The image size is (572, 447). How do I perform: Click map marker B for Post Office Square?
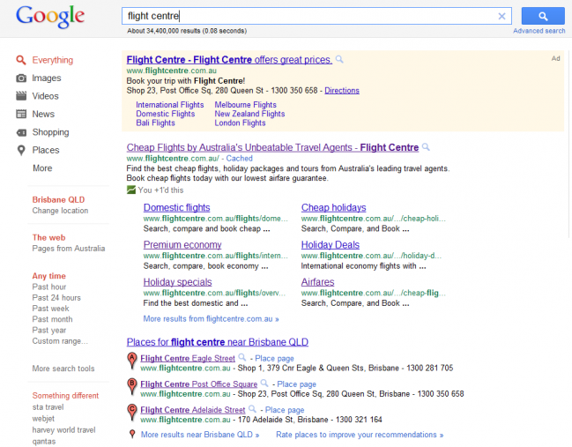click(x=131, y=387)
